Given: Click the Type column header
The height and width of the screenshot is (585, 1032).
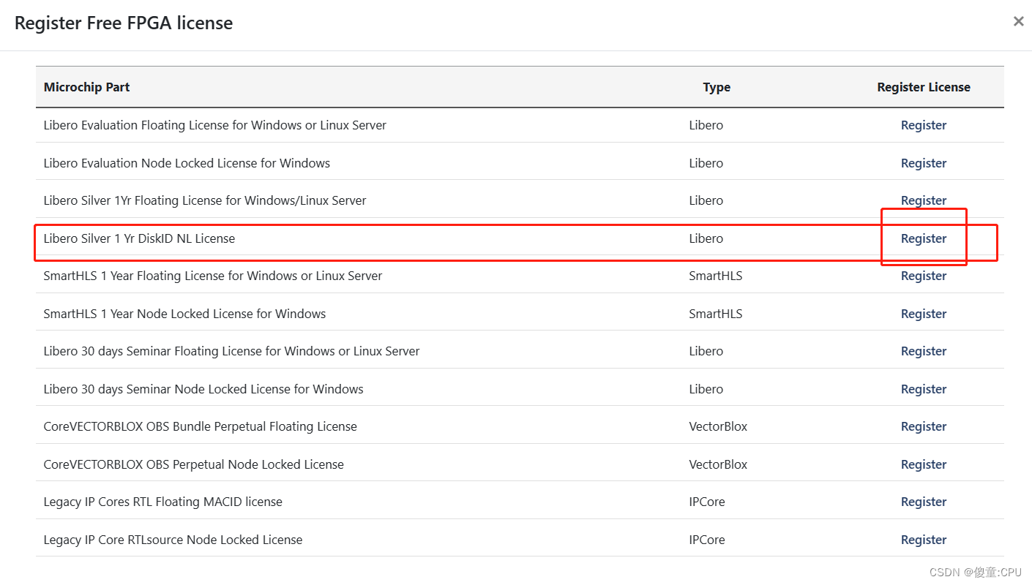Looking at the screenshot, I should coord(717,87).
